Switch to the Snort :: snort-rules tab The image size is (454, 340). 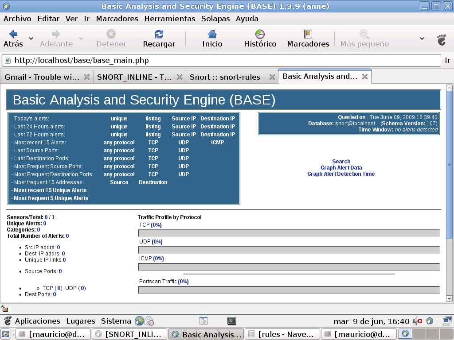(x=225, y=77)
